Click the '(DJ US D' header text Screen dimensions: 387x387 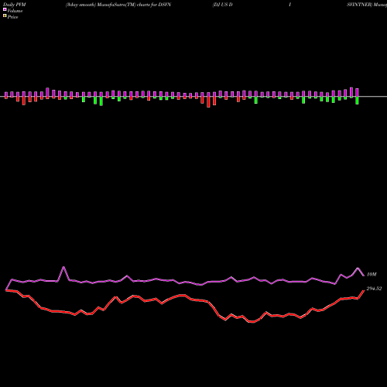click(x=222, y=5)
